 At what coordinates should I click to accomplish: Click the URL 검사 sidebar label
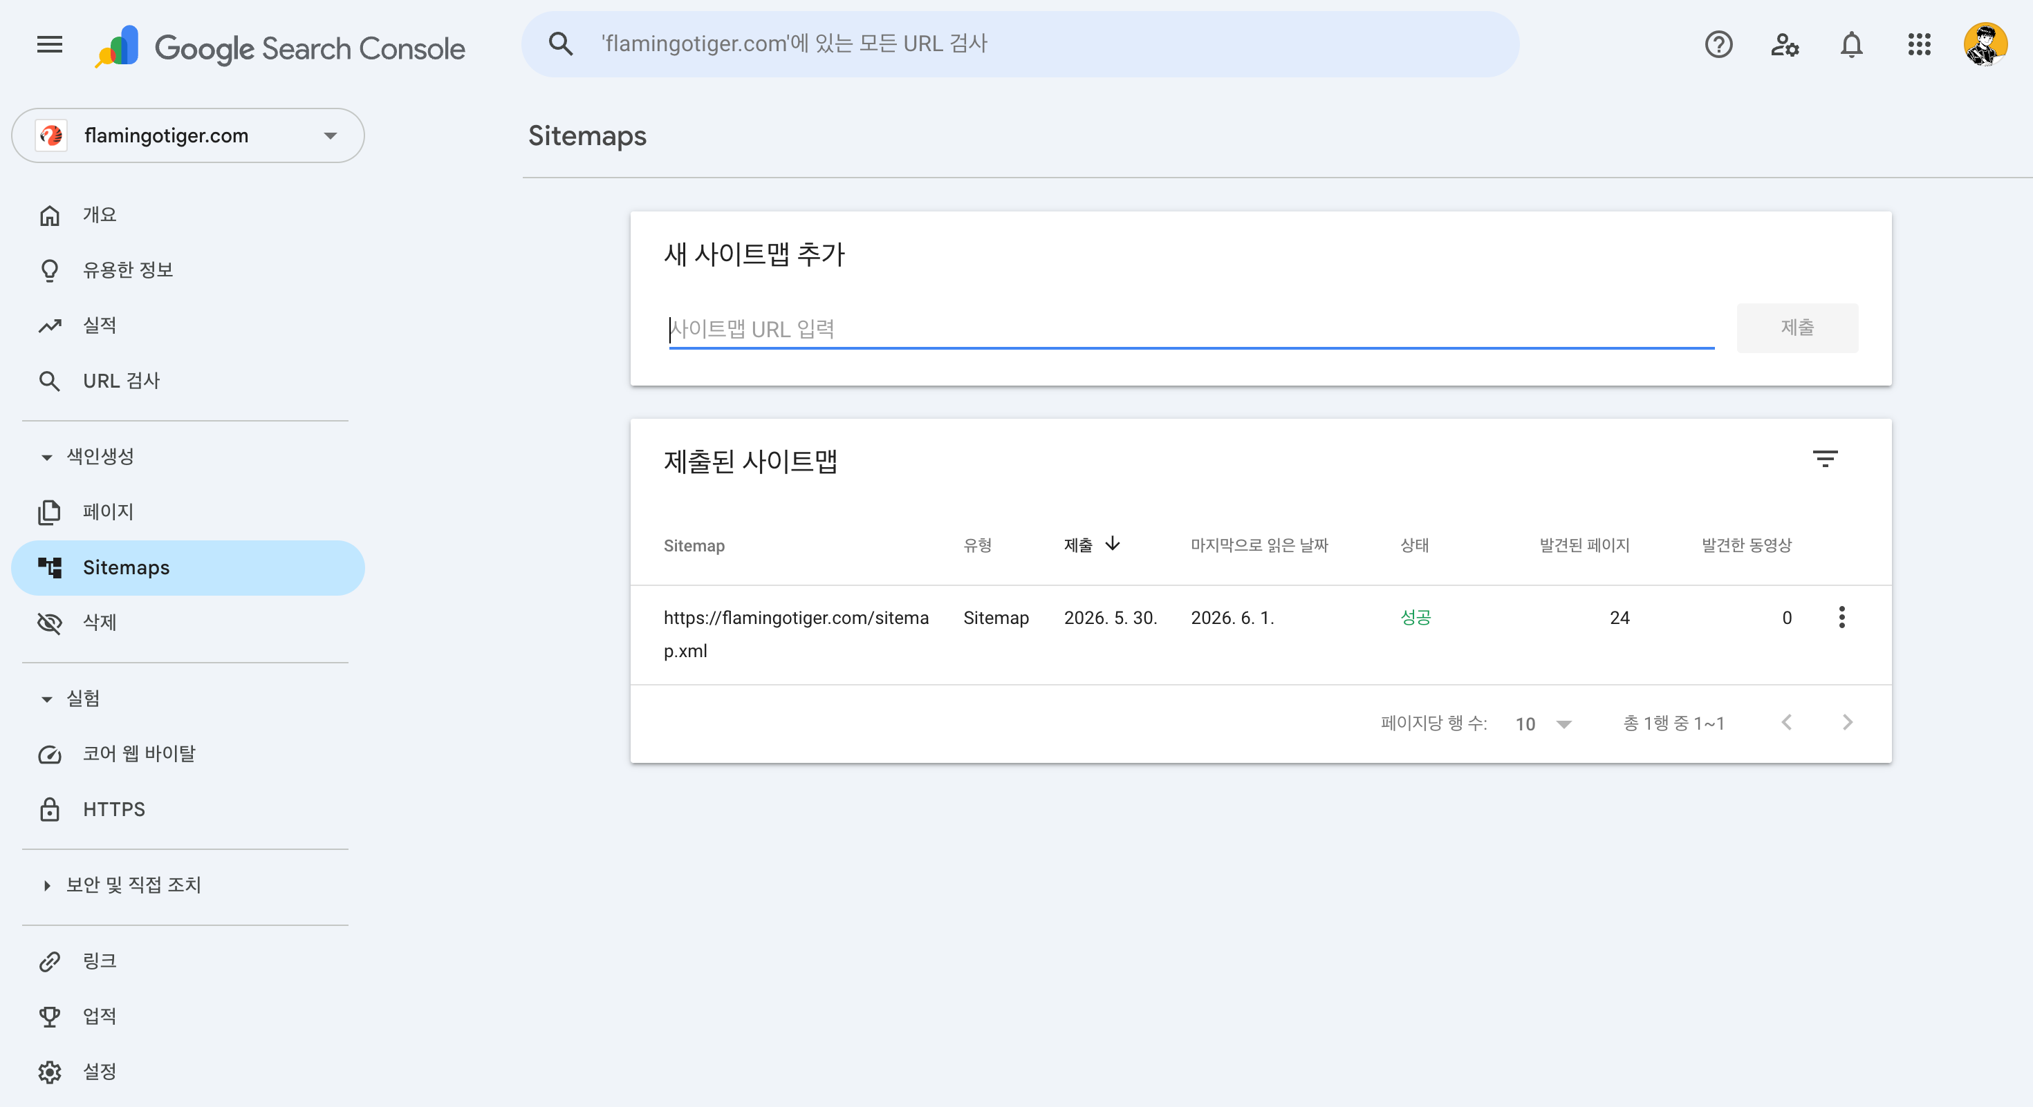click(122, 381)
